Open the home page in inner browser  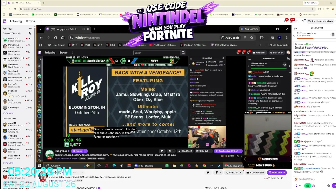click(63, 38)
